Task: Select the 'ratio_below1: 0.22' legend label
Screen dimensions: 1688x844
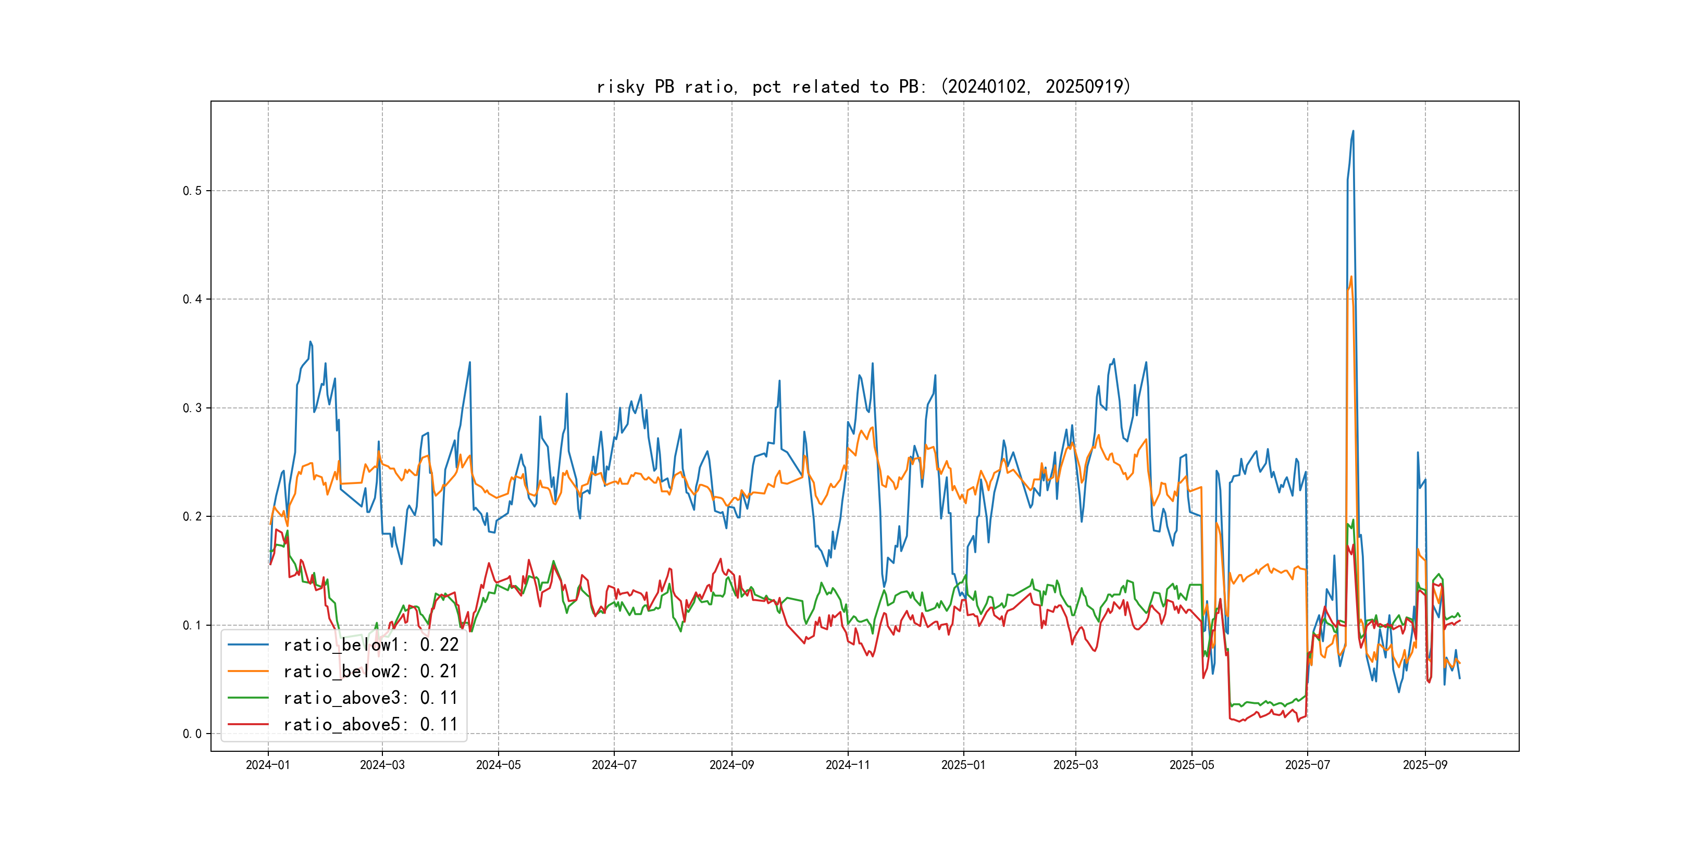Action: (371, 645)
